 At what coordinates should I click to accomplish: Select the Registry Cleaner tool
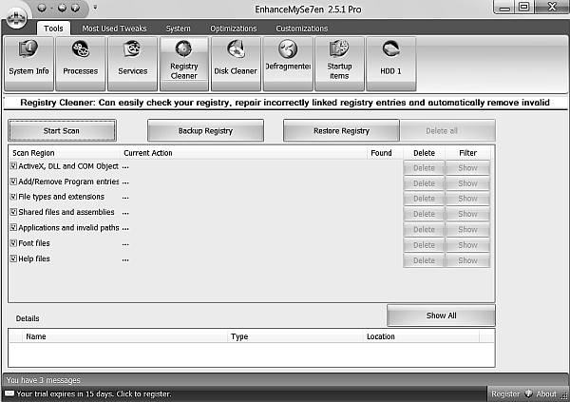coord(184,64)
